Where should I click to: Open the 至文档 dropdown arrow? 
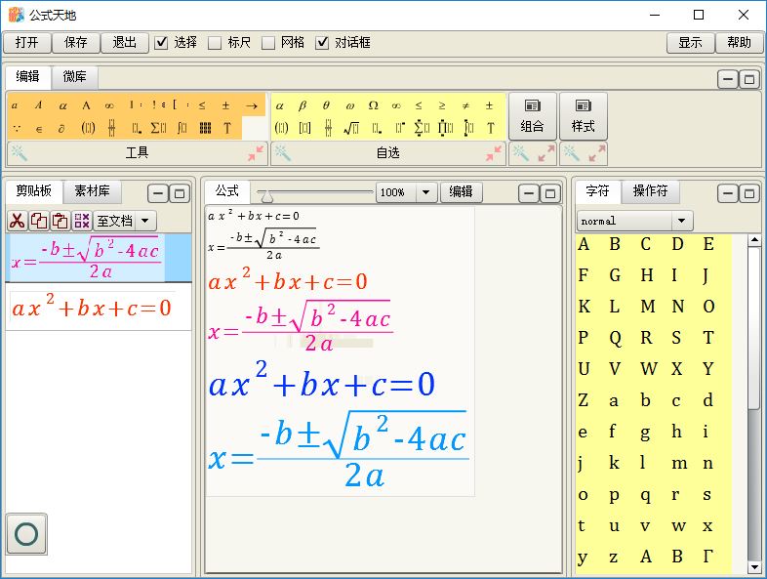[145, 222]
